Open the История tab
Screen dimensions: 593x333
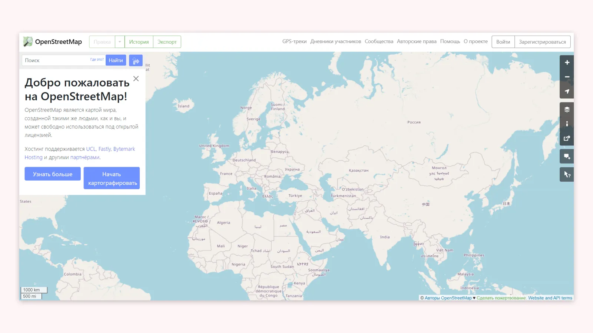[x=139, y=42]
